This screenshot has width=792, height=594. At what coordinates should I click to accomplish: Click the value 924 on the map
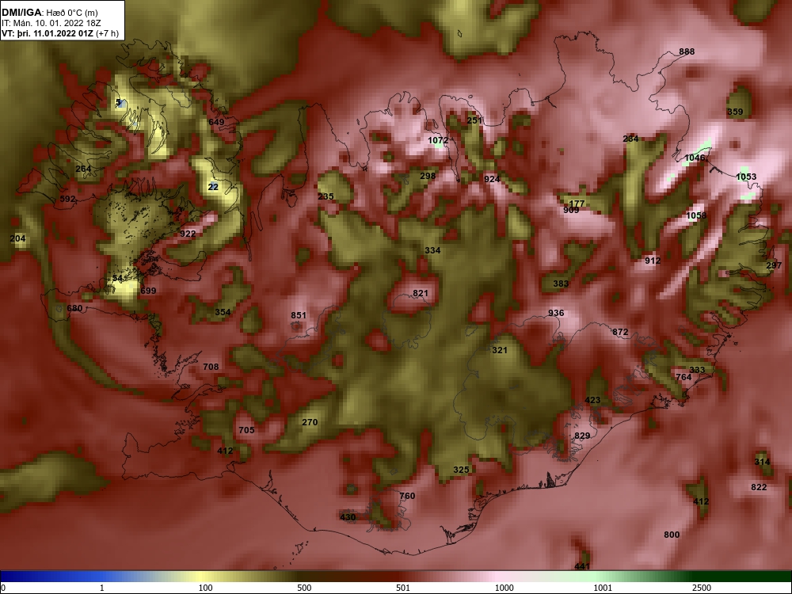[x=492, y=179]
